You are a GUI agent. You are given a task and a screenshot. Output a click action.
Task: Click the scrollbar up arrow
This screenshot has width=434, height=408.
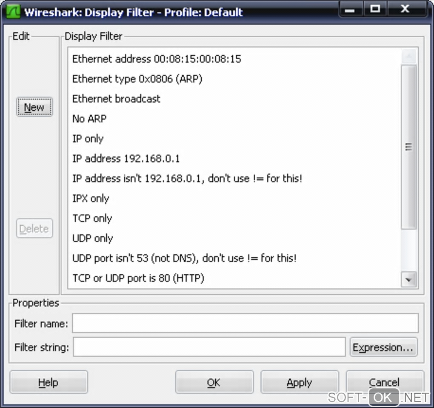click(x=409, y=57)
